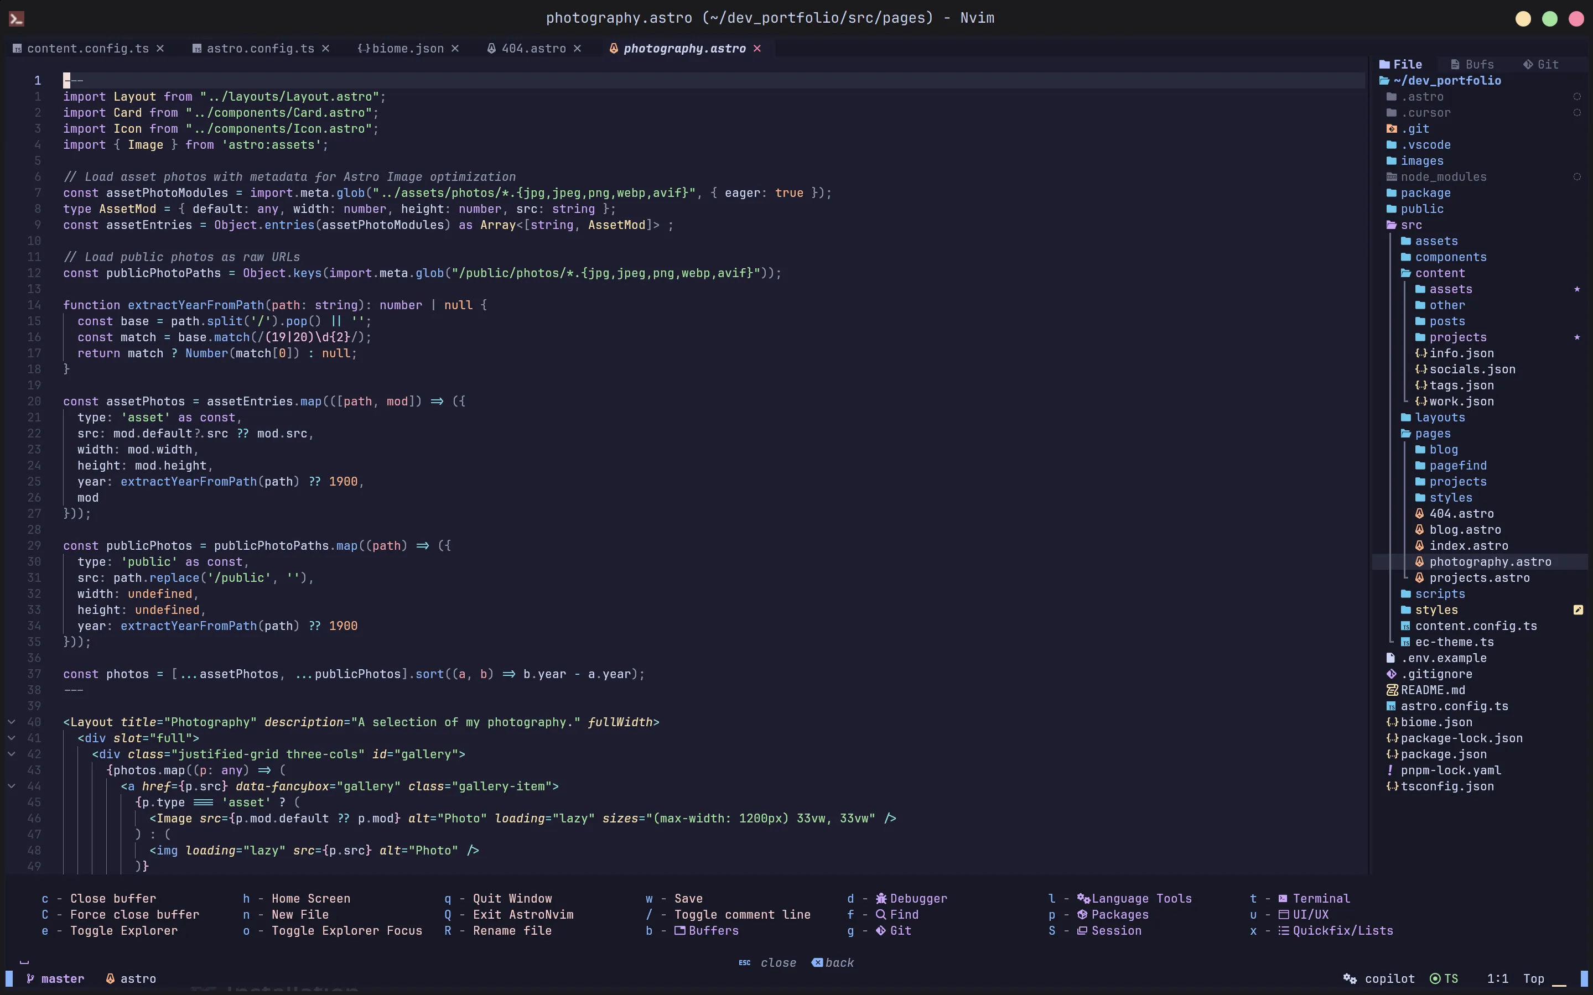Click the modified marker on styles folder
Screen dimensions: 1593x995
tap(1578, 610)
